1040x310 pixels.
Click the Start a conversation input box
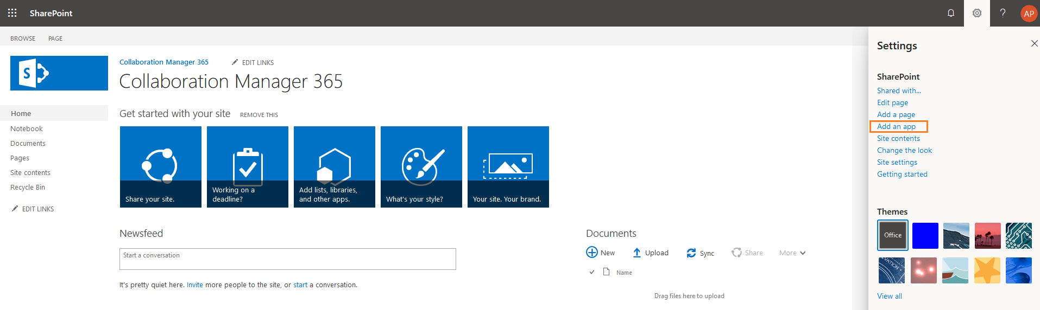pyautogui.click(x=288, y=259)
